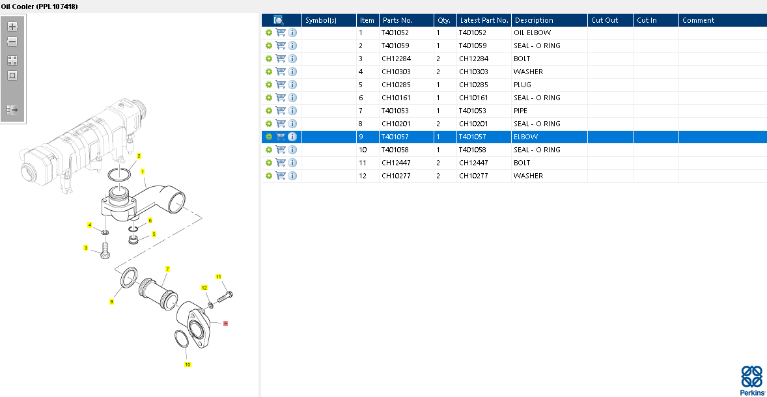767x397 pixels.
Task: Select callout 10 at diagram bottom
Action: click(188, 364)
